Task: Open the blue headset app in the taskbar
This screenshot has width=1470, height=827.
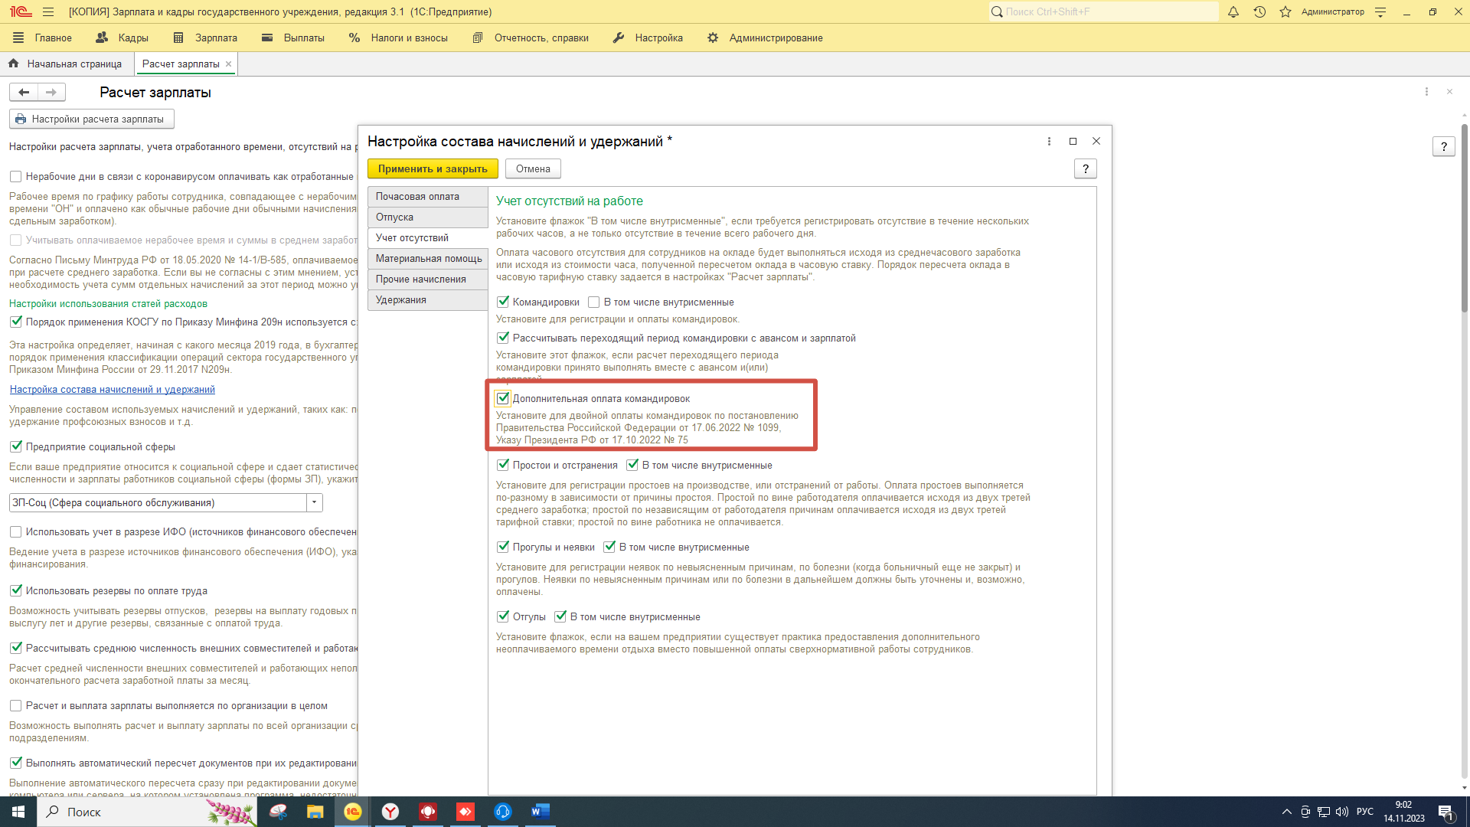Action: coord(503,812)
